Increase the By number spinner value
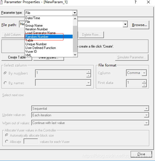 pyautogui.click(x=88, y=72)
